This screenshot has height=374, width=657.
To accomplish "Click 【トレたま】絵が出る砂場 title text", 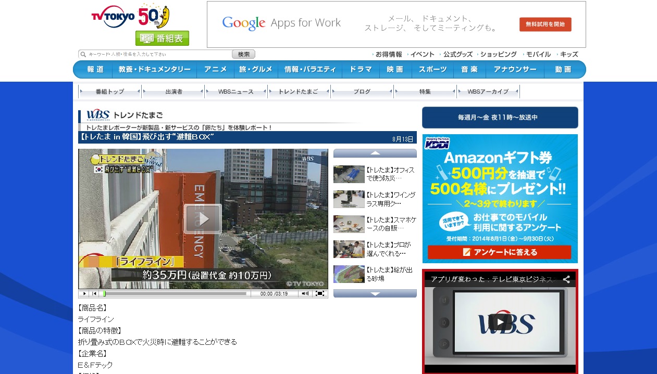I will coord(391,274).
